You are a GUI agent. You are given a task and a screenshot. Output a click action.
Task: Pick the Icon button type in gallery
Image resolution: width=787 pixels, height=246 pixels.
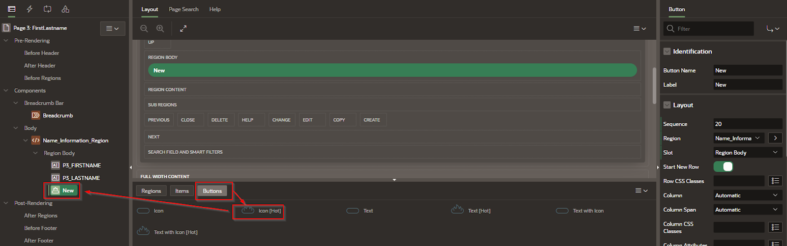(x=150, y=211)
